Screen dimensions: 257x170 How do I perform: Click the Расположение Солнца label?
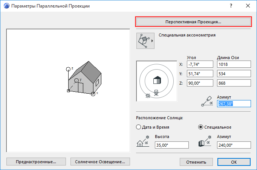point(159,118)
